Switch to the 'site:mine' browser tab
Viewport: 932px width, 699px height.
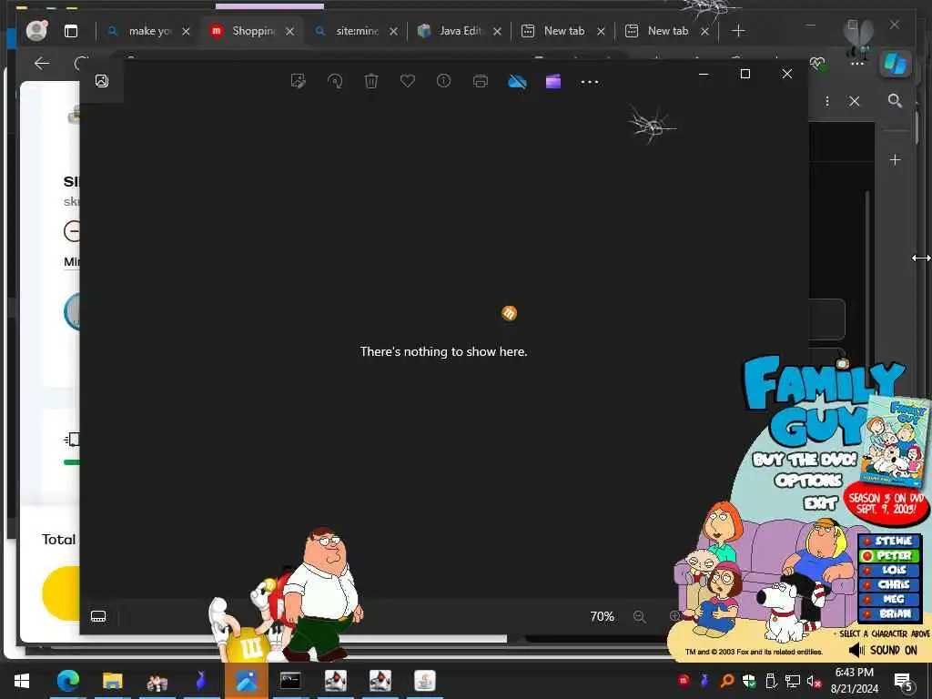[x=357, y=31]
